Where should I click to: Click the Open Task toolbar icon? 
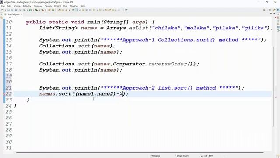click(63, 10)
